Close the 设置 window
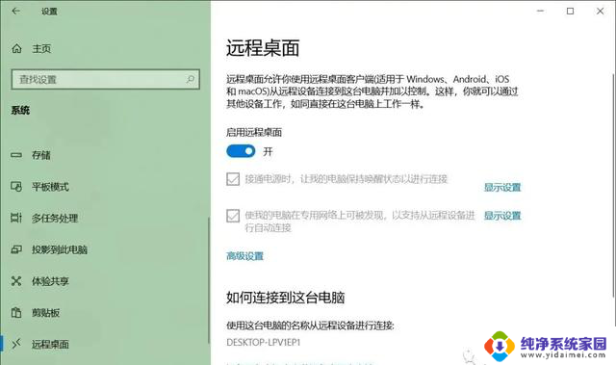Screen dimensions: 616x365 point(601,11)
